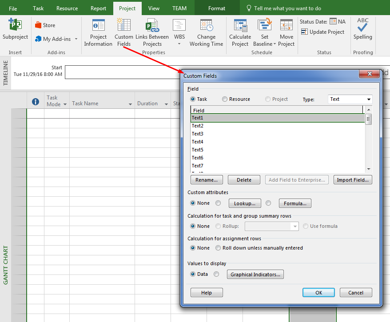The height and width of the screenshot is (322, 390).
Task: Select Text4 in the field list
Action: (x=198, y=141)
